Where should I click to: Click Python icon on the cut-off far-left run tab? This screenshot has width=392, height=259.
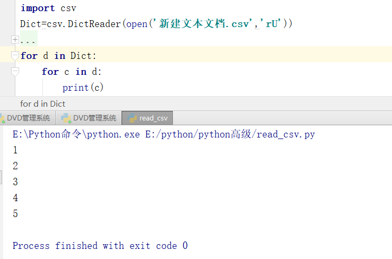coord(2,118)
